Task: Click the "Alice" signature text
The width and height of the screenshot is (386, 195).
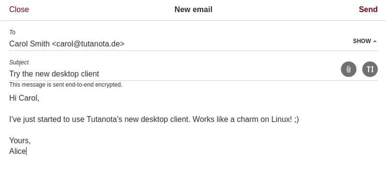Action: pos(17,151)
